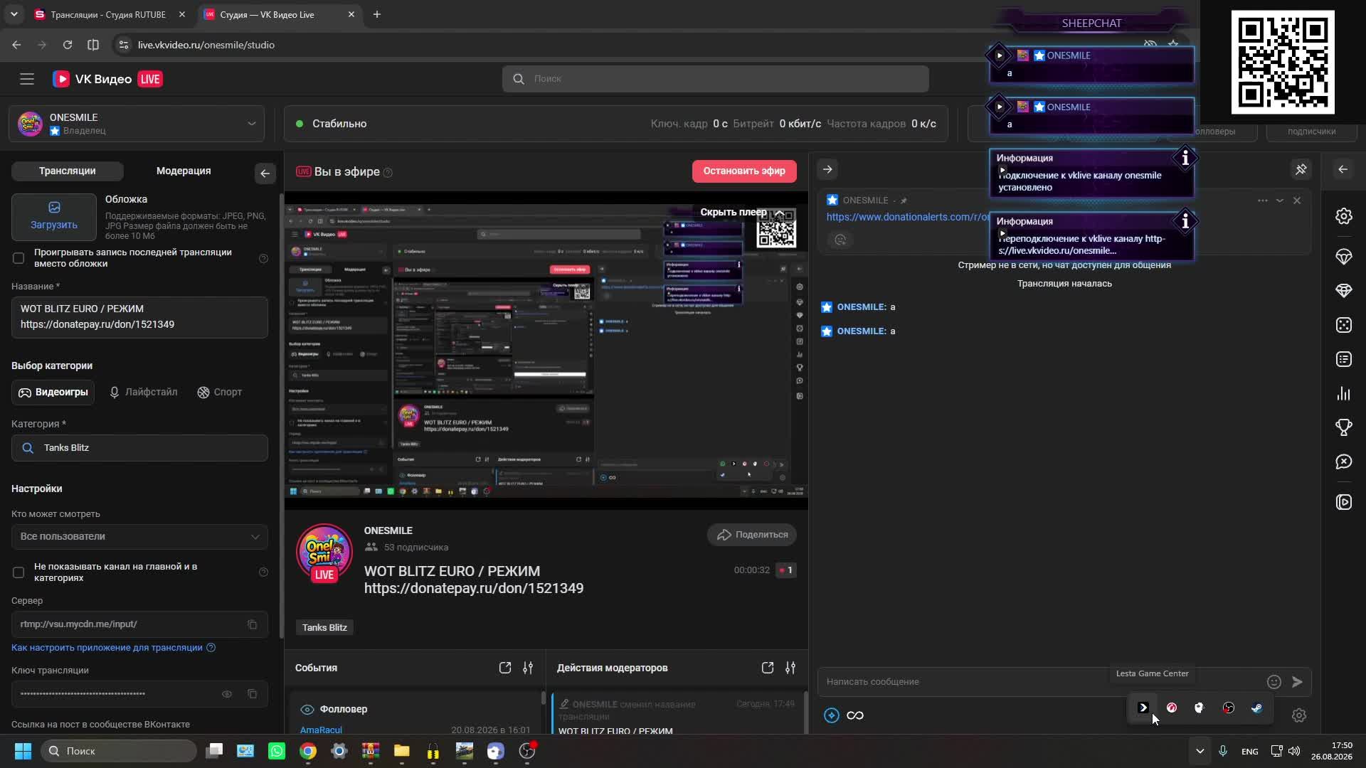Close the pinned ONESMILE message
The image size is (1366, 768).
pos(1297,201)
